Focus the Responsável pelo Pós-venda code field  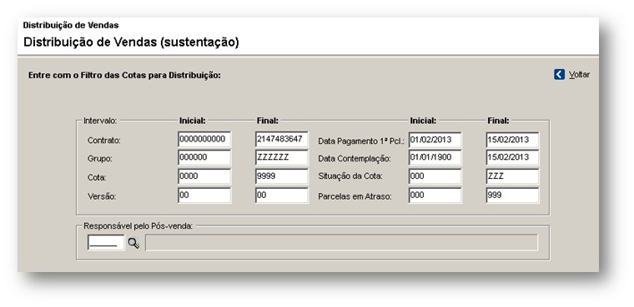106,242
